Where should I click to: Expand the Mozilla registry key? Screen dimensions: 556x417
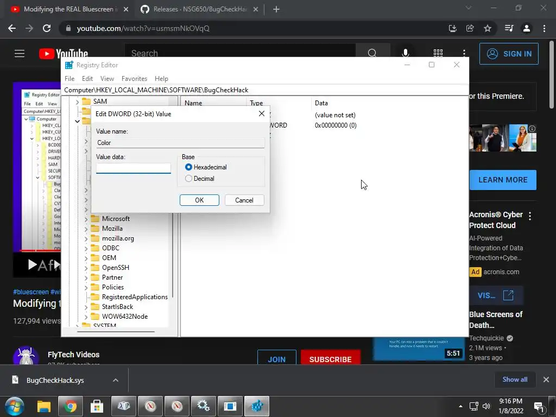[x=86, y=229]
